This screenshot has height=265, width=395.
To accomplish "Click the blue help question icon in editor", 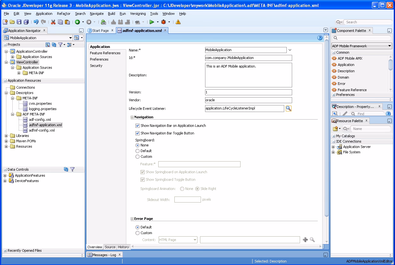I will (x=320, y=38).
